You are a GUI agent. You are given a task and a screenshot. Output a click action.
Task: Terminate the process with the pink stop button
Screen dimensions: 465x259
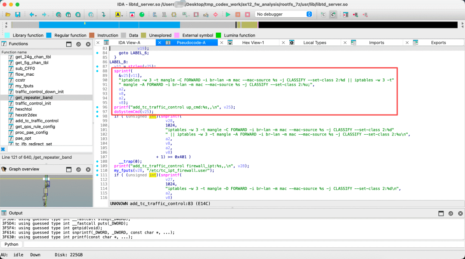248,14
